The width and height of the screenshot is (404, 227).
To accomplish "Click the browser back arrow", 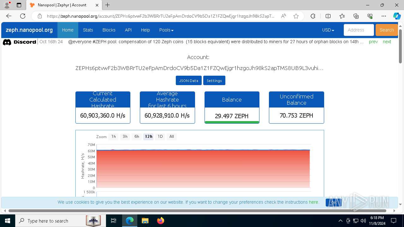I will 9,16.
